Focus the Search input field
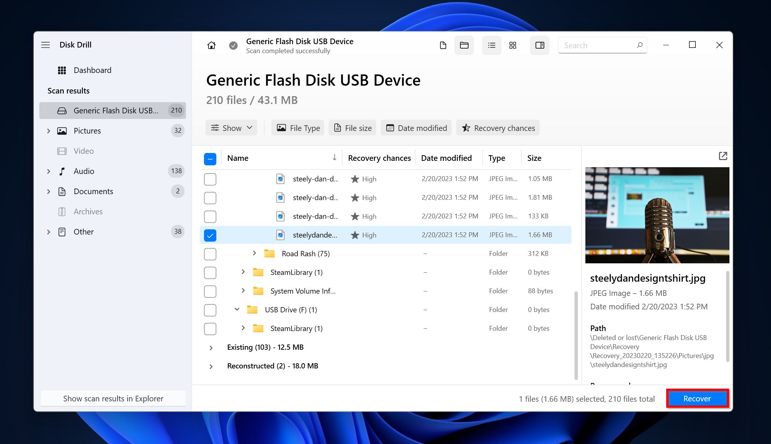The height and width of the screenshot is (444, 771). click(x=602, y=45)
